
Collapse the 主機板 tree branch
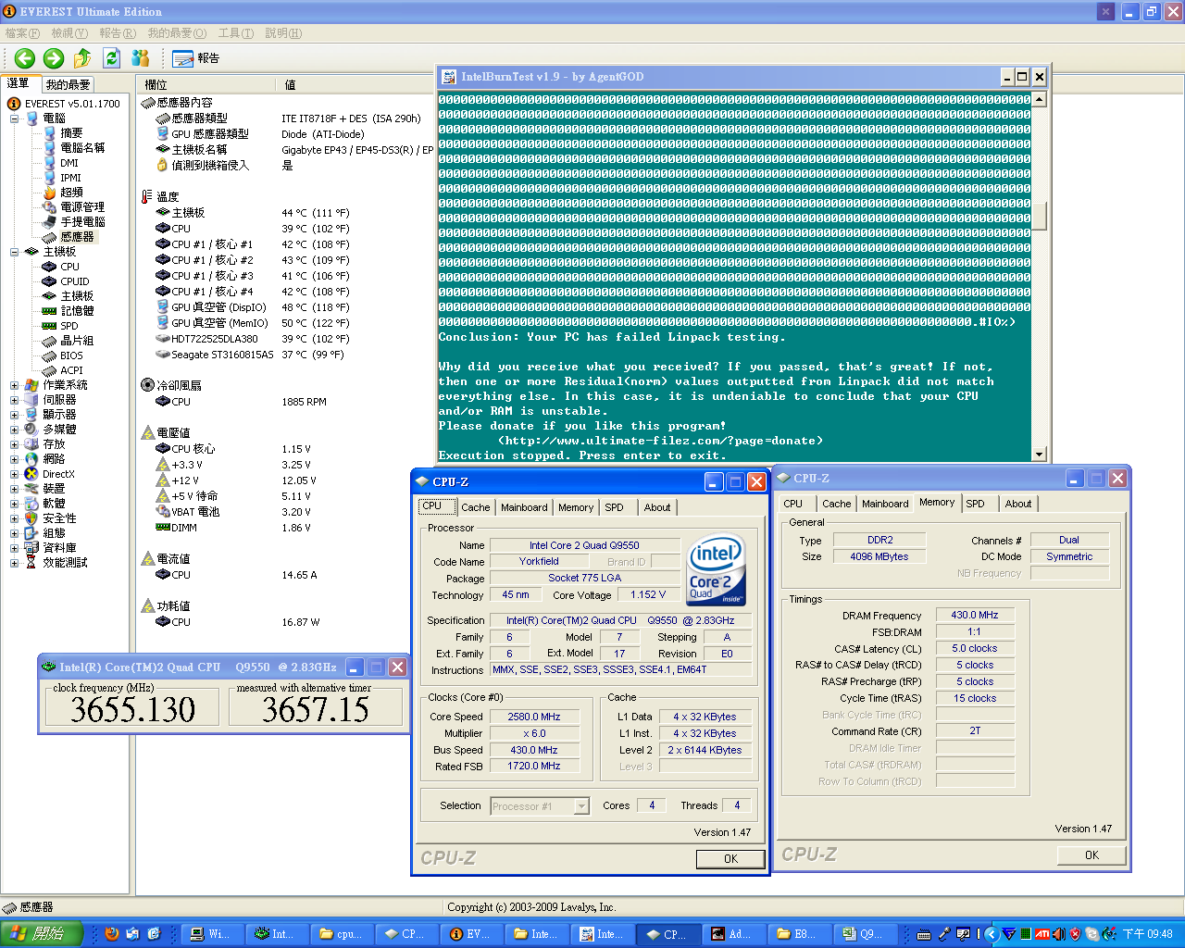[15, 252]
